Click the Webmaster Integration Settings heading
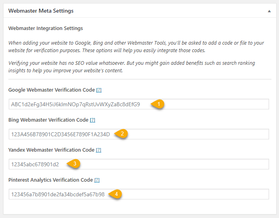The width and height of the screenshot is (279, 218). [x=46, y=28]
